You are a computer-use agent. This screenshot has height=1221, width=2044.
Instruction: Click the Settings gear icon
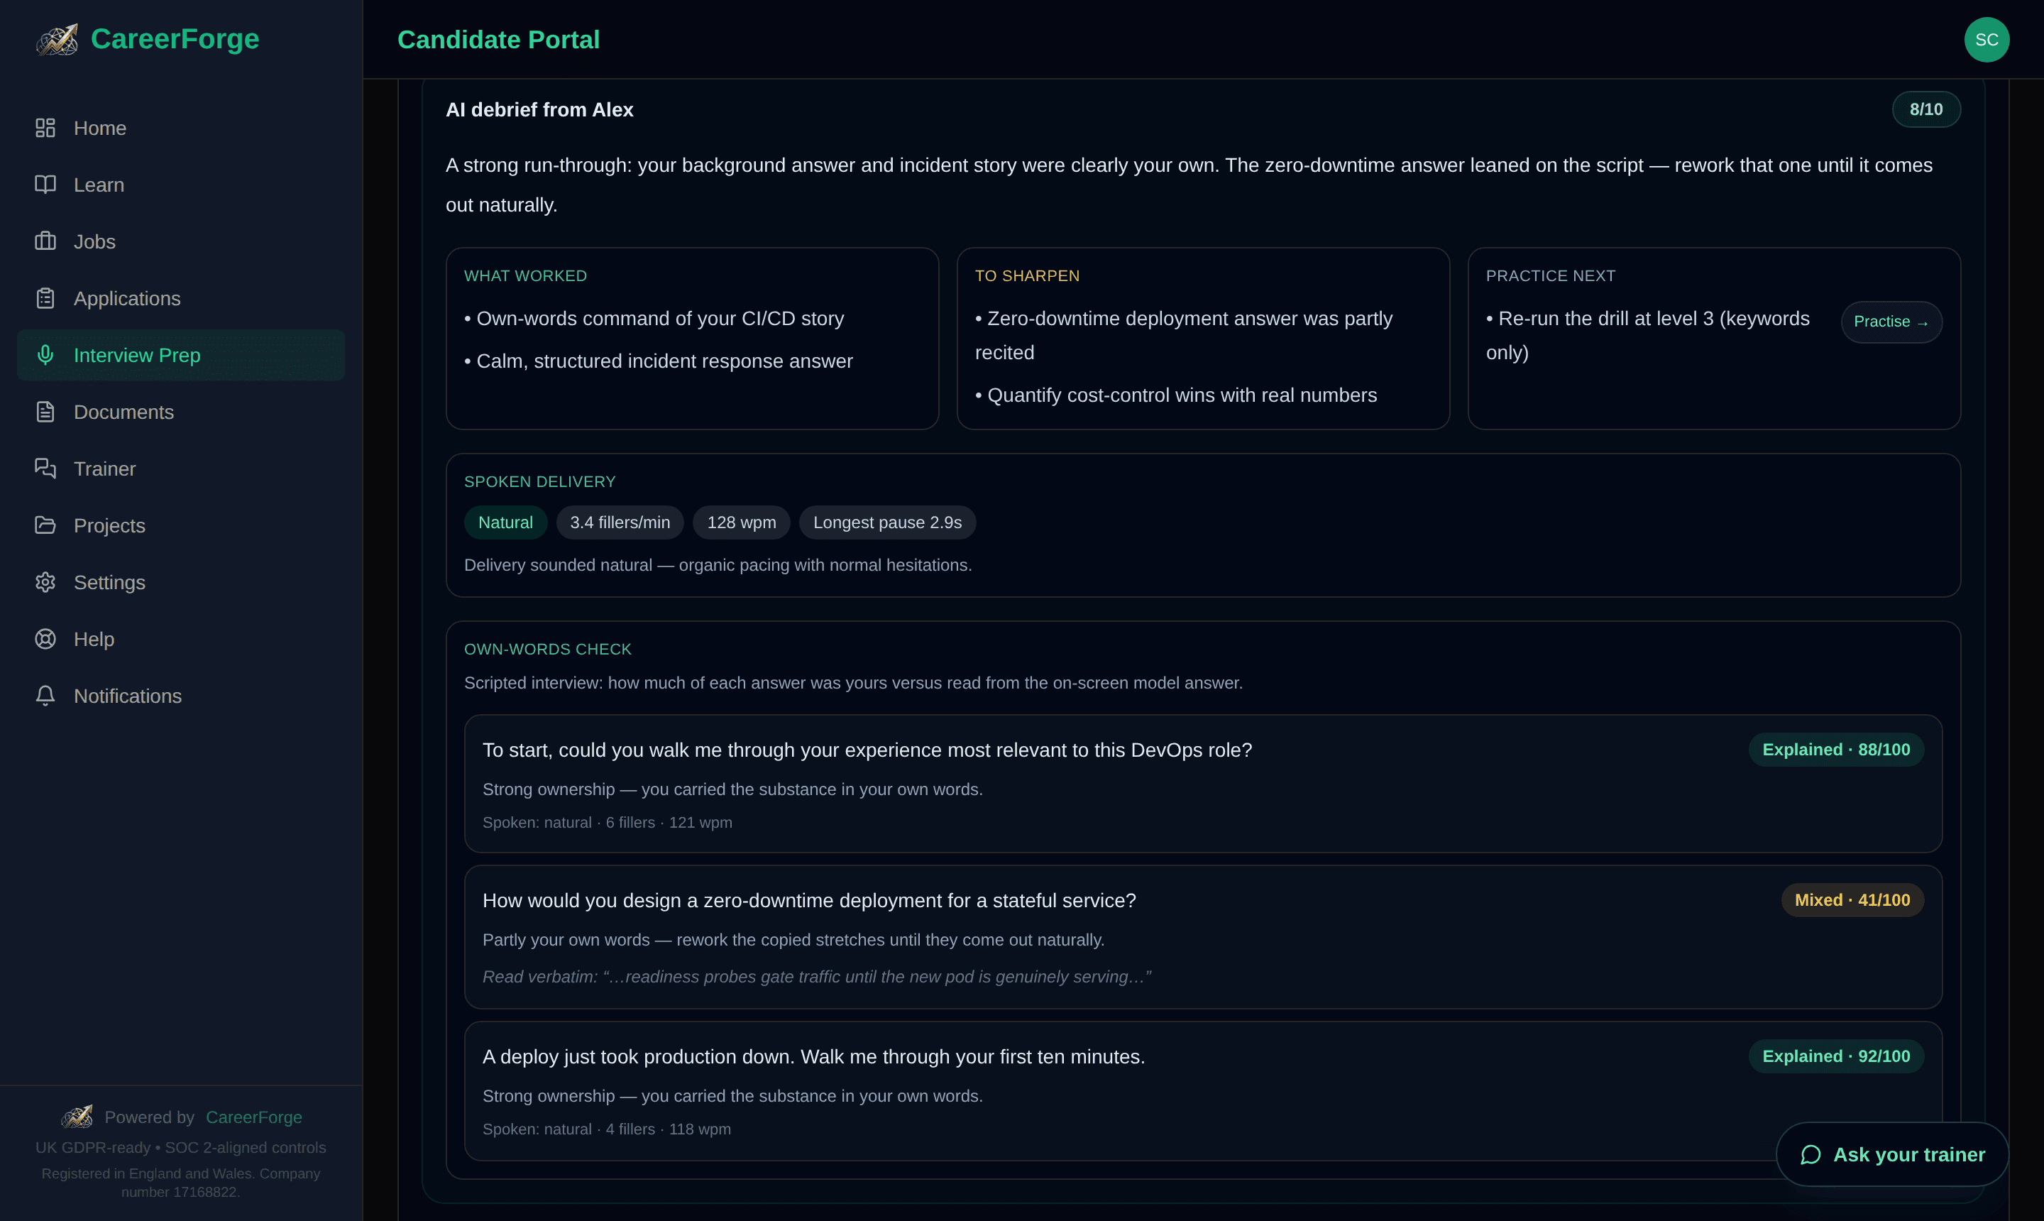click(45, 581)
